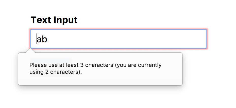The width and height of the screenshot is (236, 108).
Task: Click the right end of the input field
Action: [x=202, y=39]
